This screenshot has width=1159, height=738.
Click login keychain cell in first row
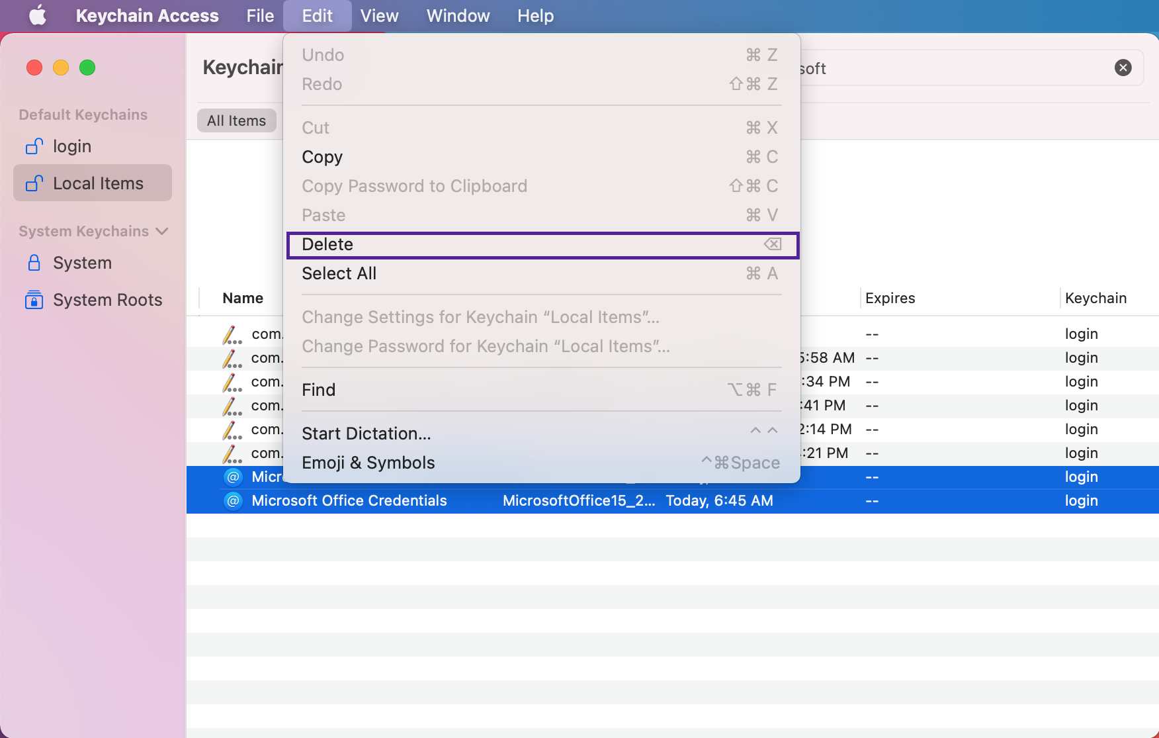coord(1081,334)
